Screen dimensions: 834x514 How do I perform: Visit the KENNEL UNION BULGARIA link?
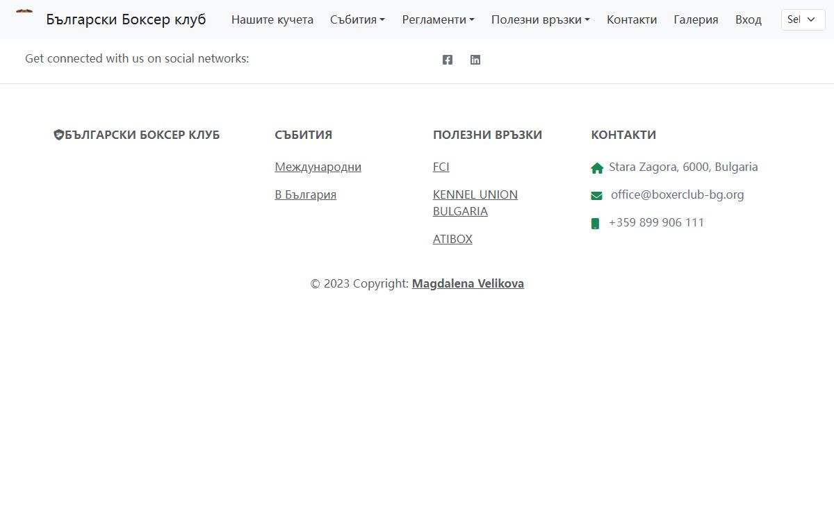click(475, 203)
